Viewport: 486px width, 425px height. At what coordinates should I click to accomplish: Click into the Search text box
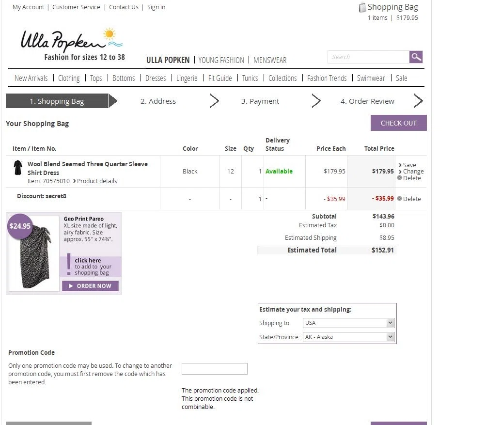368,57
